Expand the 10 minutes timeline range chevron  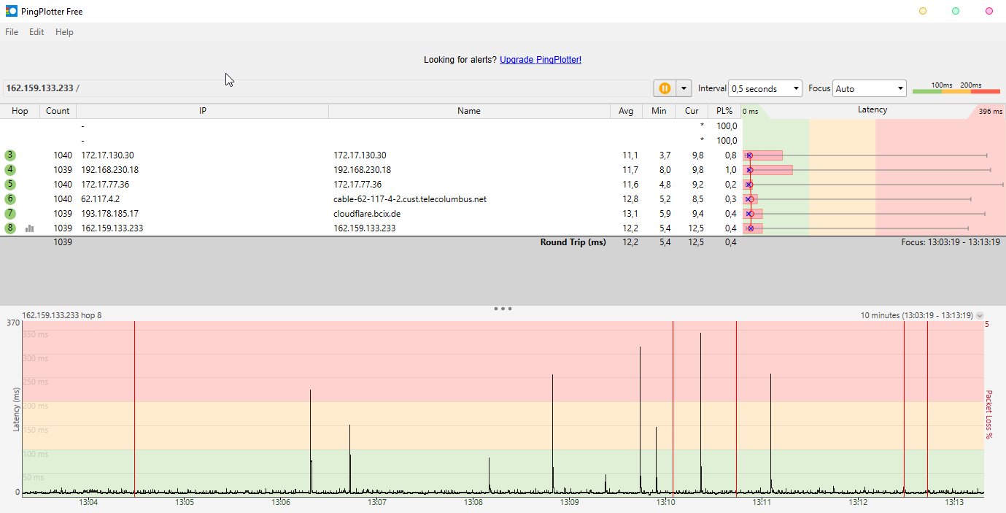point(980,316)
